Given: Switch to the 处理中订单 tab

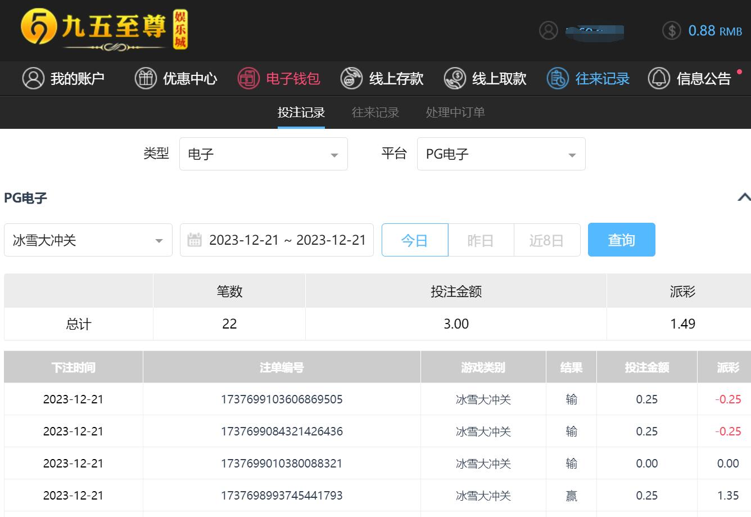Looking at the screenshot, I should coord(455,113).
